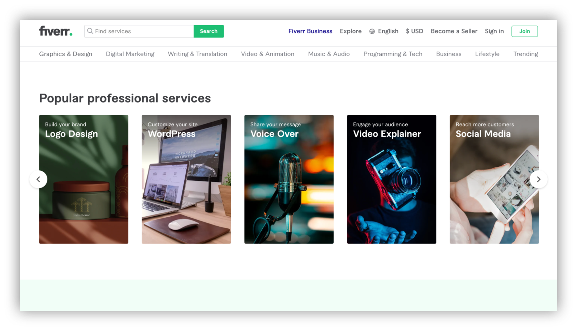Screen dimensions: 577x331
Task: Change the $ USD currency
Action: point(414,31)
